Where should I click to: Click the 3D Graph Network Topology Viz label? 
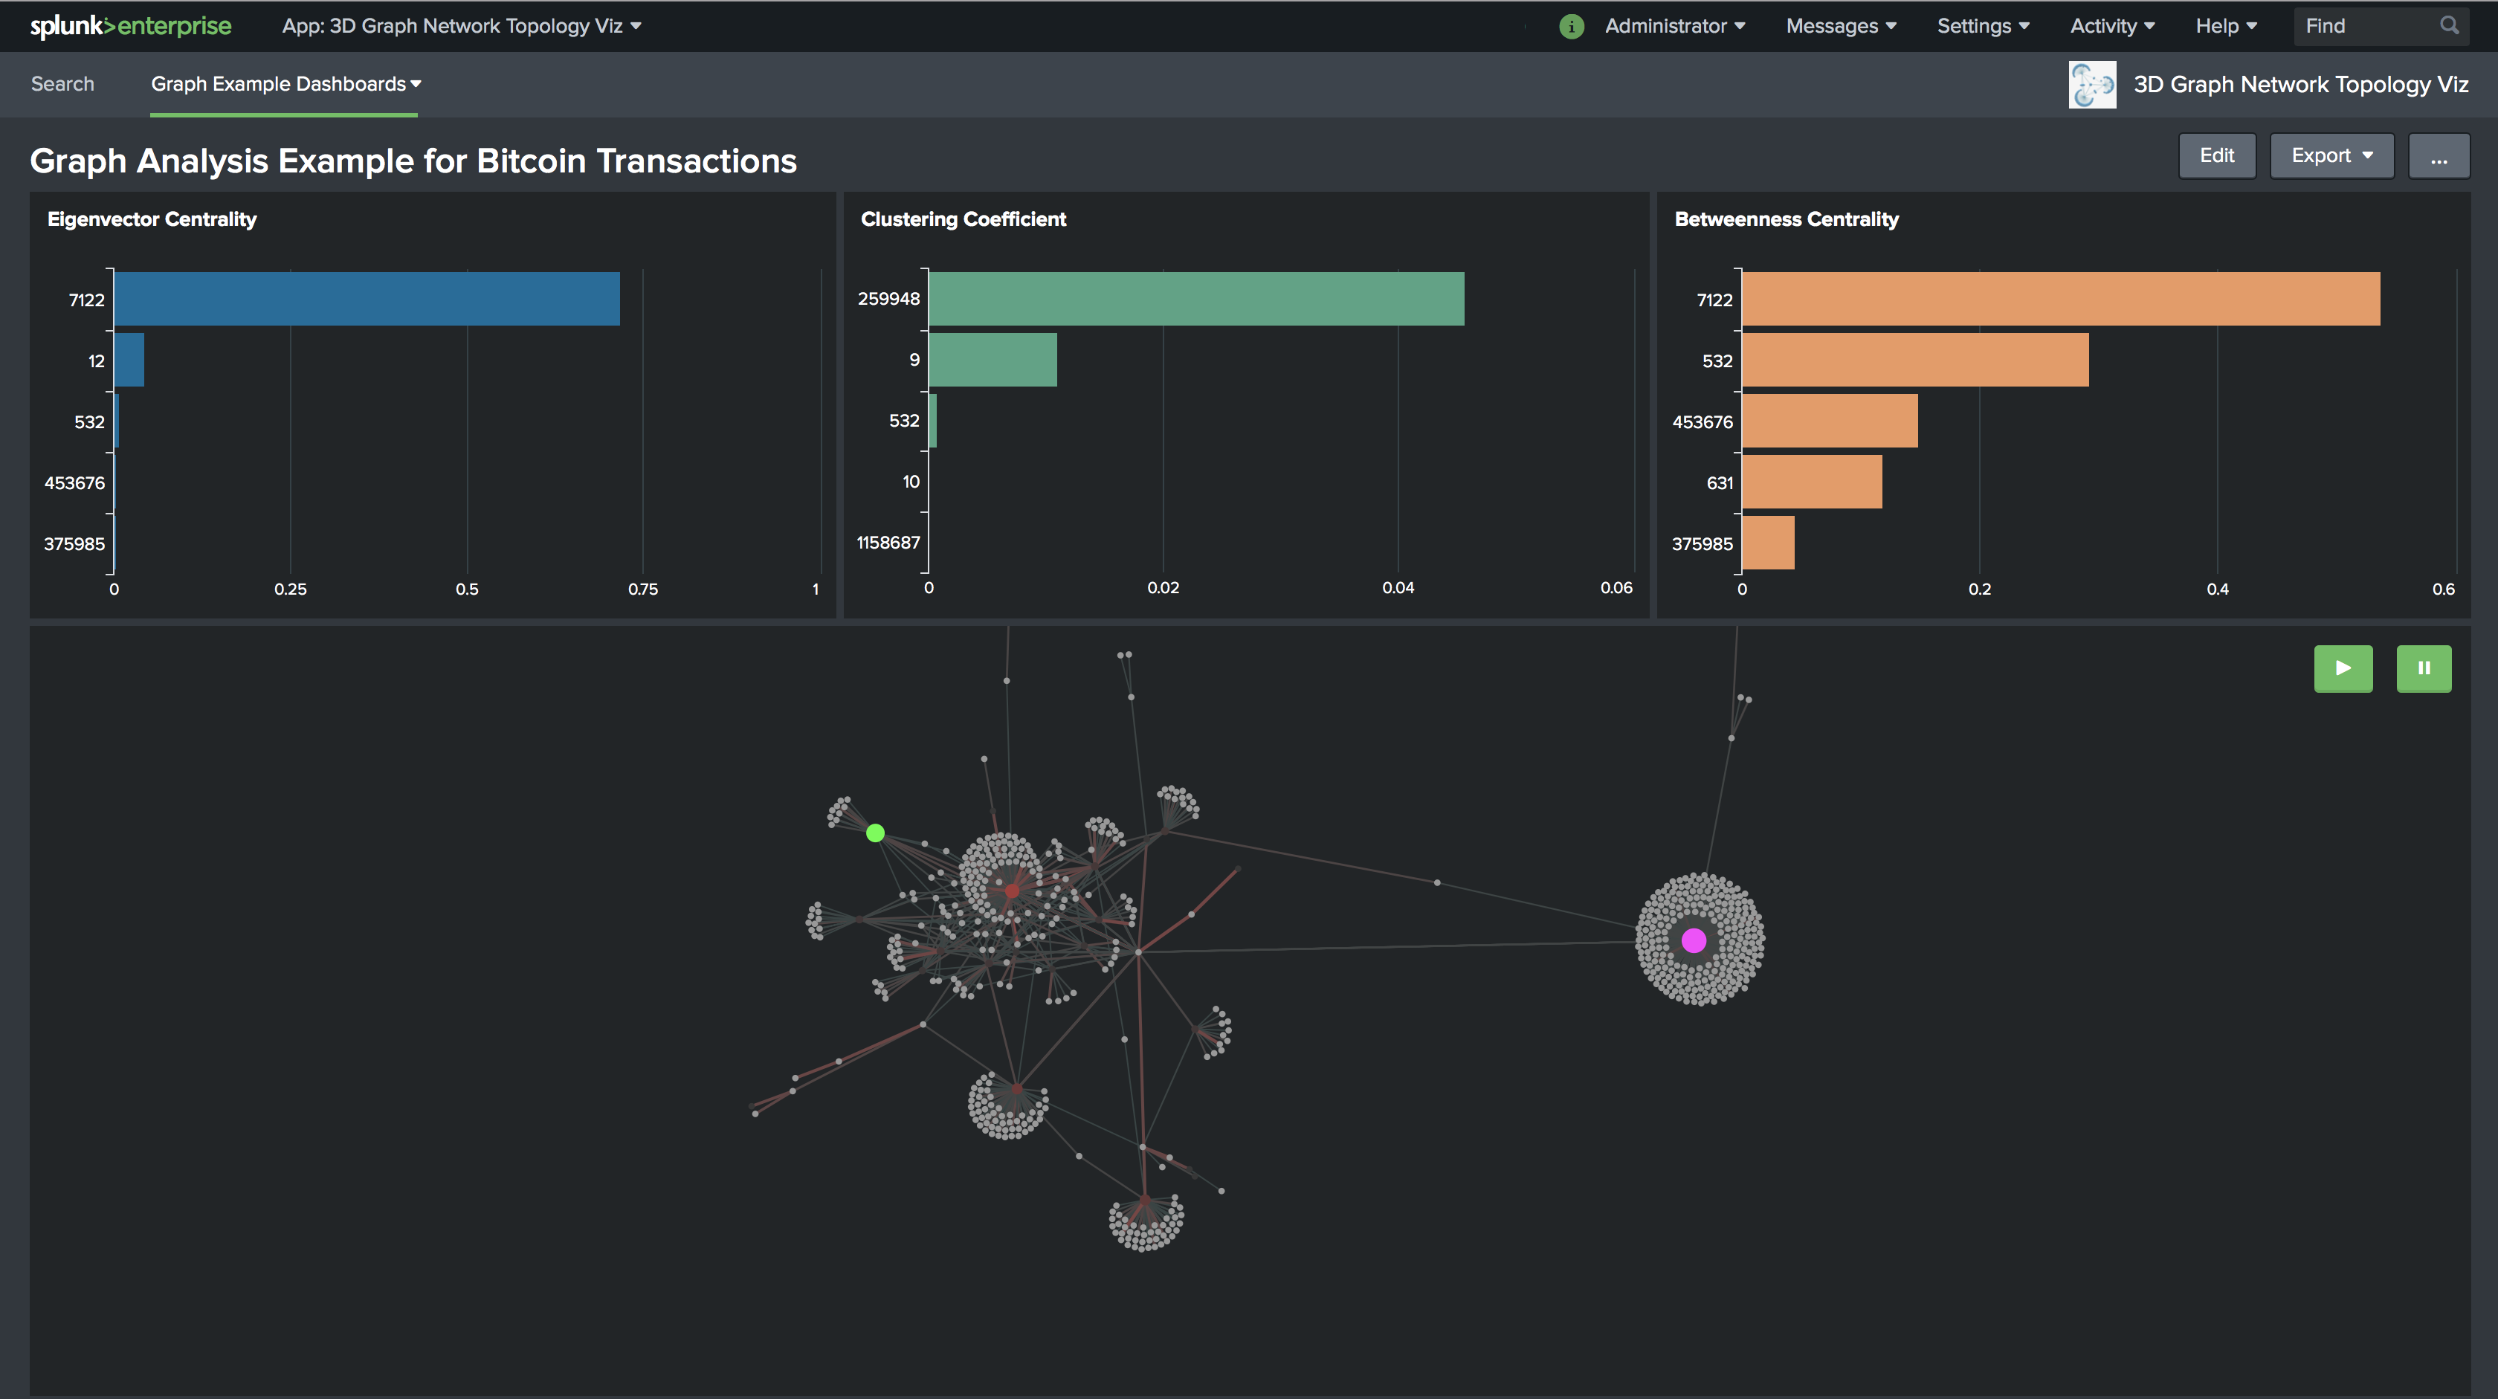tap(2300, 84)
